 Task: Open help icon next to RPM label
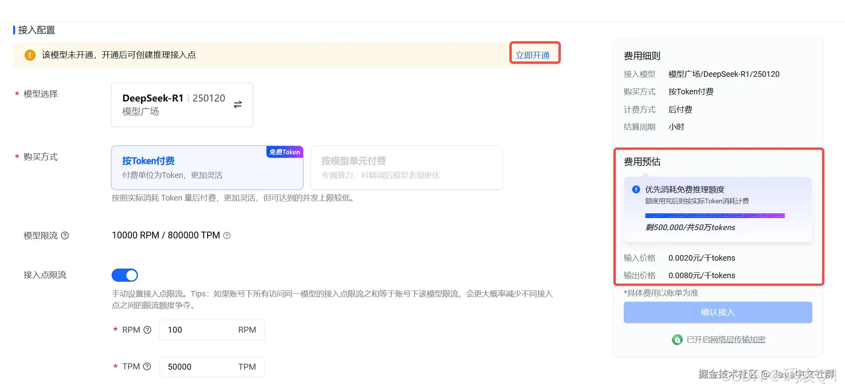(147, 330)
